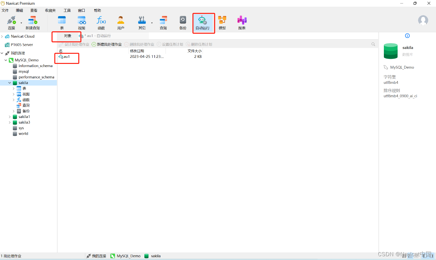Image resolution: width=436 pixels, height=260 pixels.
Task: Open the 收藏夹 menu
Action: [x=50, y=10]
